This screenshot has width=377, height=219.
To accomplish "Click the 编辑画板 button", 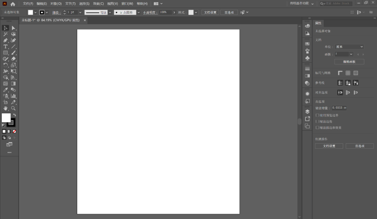I will (x=349, y=62).
